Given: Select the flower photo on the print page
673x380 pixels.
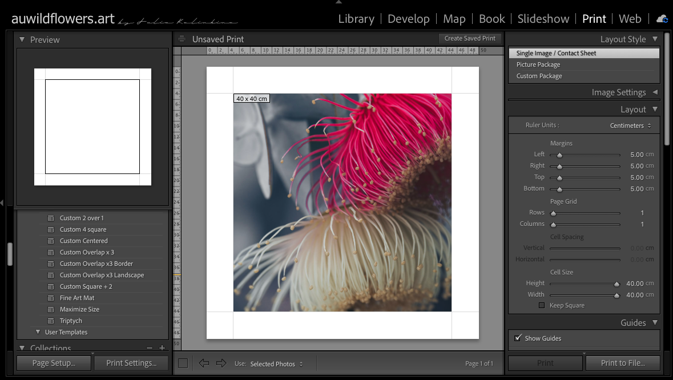Looking at the screenshot, I should (342, 203).
